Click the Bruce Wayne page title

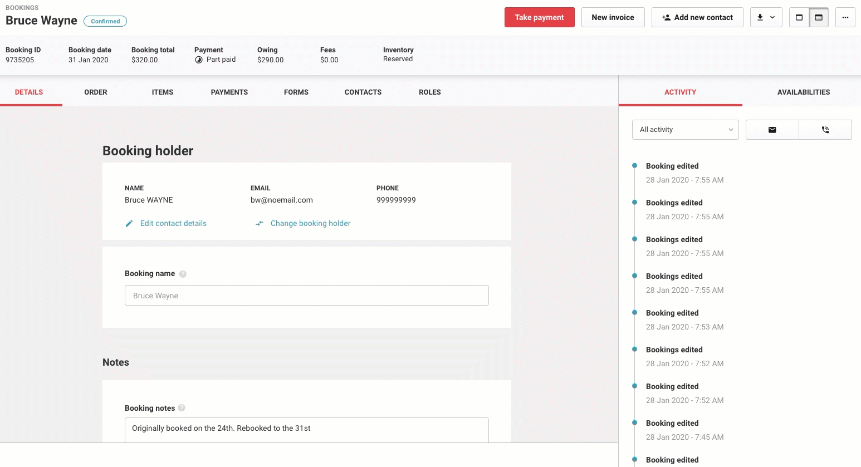click(41, 21)
